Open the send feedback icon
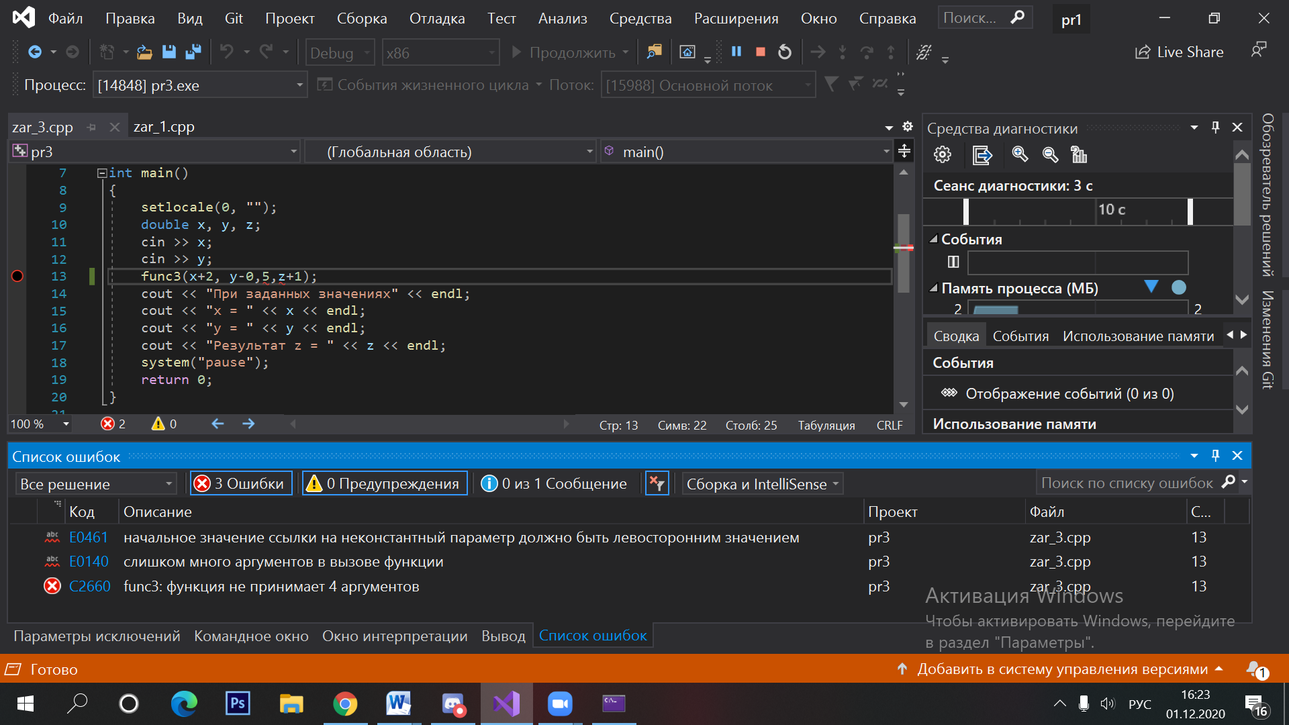The width and height of the screenshot is (1289, 725). pos(1258,50)
